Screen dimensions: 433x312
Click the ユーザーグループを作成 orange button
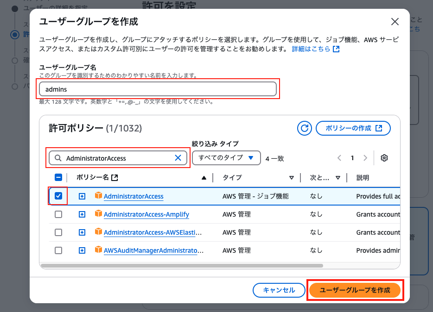click(355, 290)
